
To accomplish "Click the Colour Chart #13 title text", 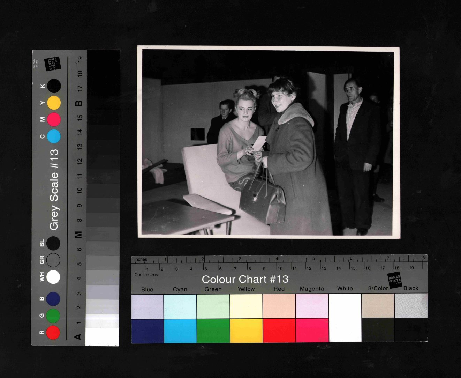I will [245, 279].
